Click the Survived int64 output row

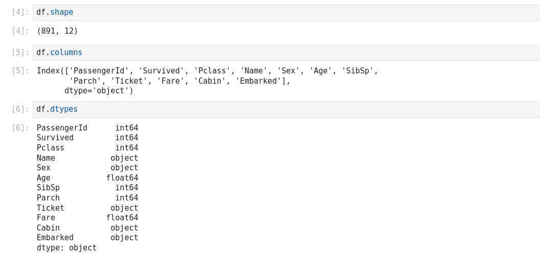(87, 138)
